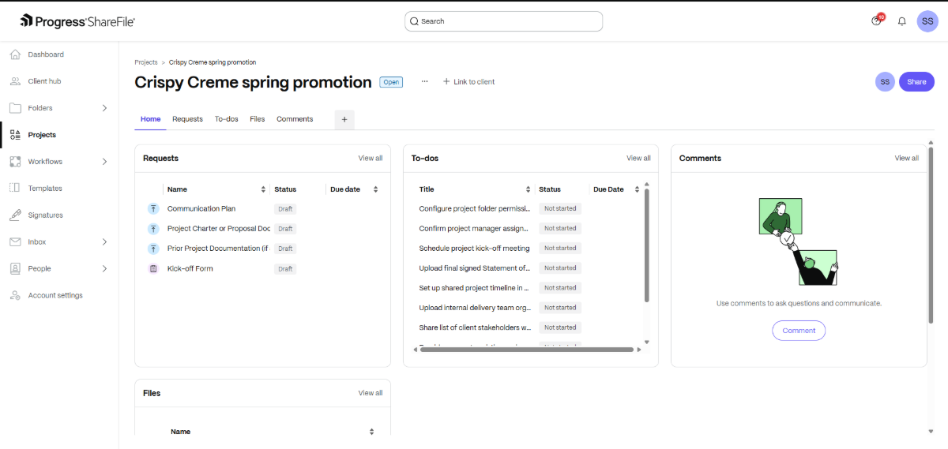
Task: Click the Progress ShareFile logo
Action: coord(77,21)
